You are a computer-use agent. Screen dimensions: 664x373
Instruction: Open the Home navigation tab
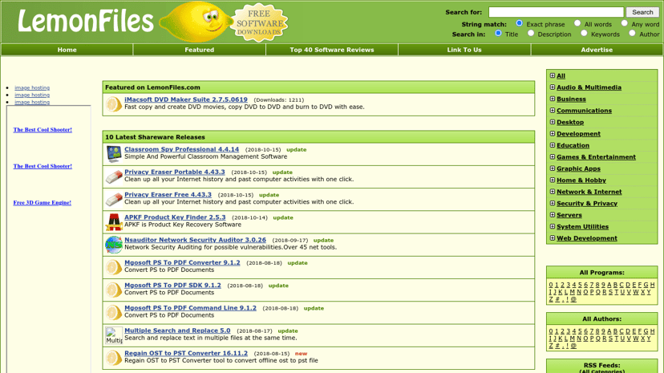point(67,50)
